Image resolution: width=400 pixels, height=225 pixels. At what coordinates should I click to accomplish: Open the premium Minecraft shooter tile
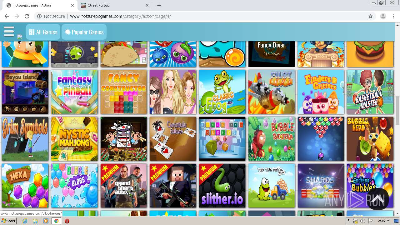pos(173,186)
